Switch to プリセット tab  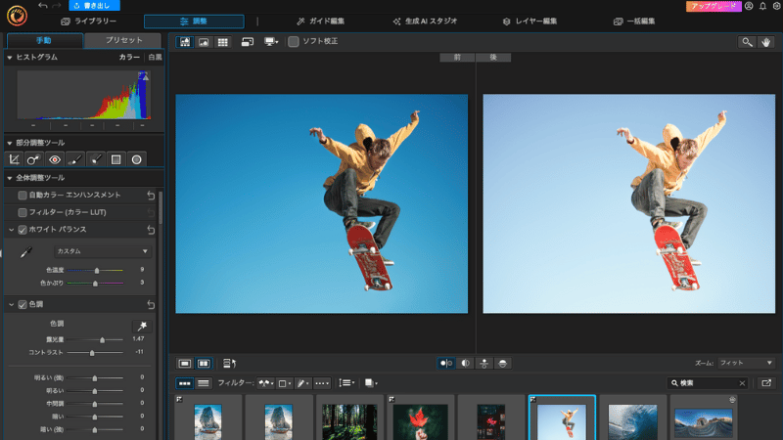pos(123,40)
